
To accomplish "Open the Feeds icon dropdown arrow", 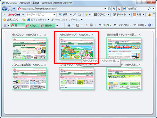I will [82, 25].
